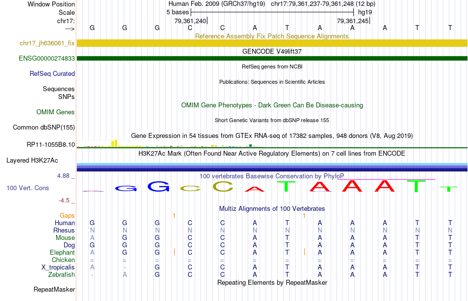Click the GTEx tissue expression bar chart

169,144
